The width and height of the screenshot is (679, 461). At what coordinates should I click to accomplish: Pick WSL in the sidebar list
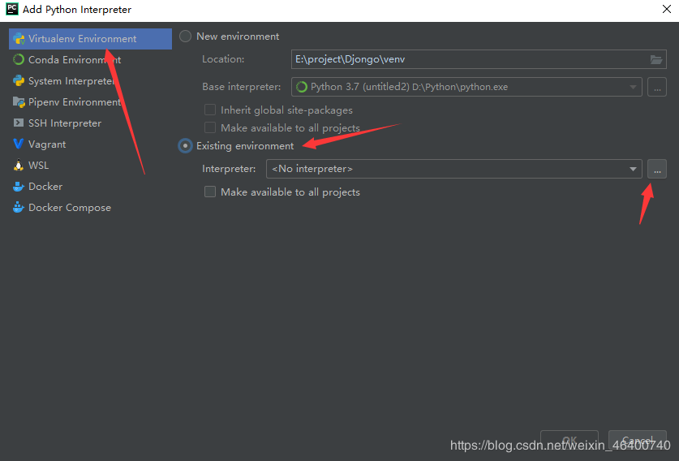tap(91, 166)
